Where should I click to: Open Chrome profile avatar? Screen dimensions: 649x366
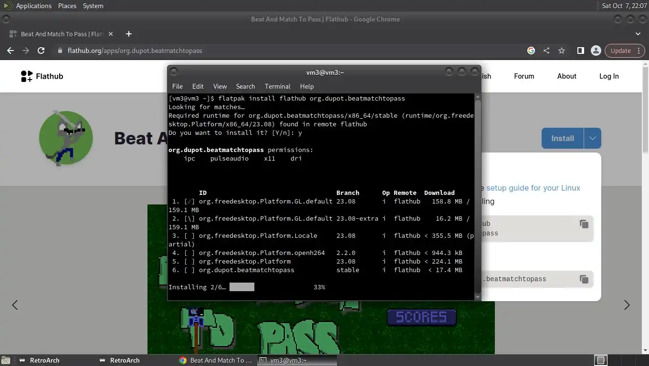pyautogui.click(x=596, y=51)
